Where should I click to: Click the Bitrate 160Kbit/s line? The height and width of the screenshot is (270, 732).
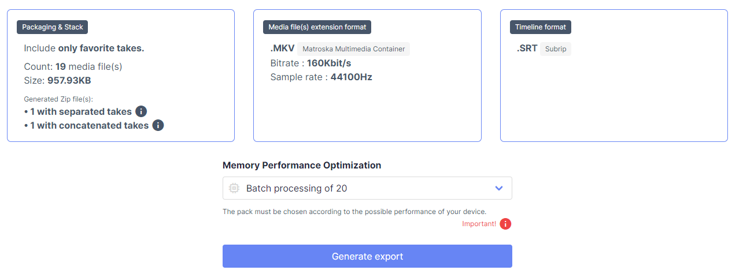click(310, 63)
